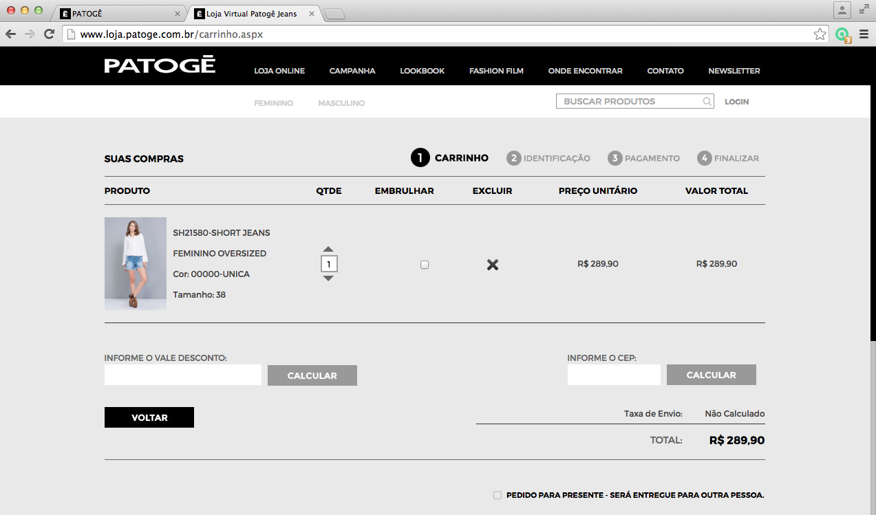Image resolution: width=876 pixels, height=515 pixels.
Task: Open the Chrome menu hamburger icon
Action: pyautogui.click(x=864, y=34)
